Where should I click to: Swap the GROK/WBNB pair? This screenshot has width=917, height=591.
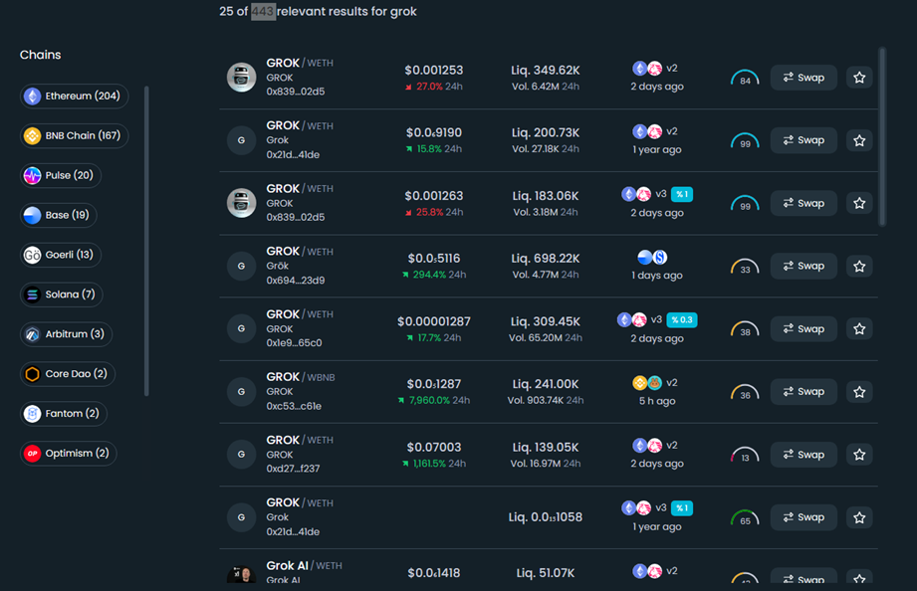pyautogui.click(x=803, y=392)
